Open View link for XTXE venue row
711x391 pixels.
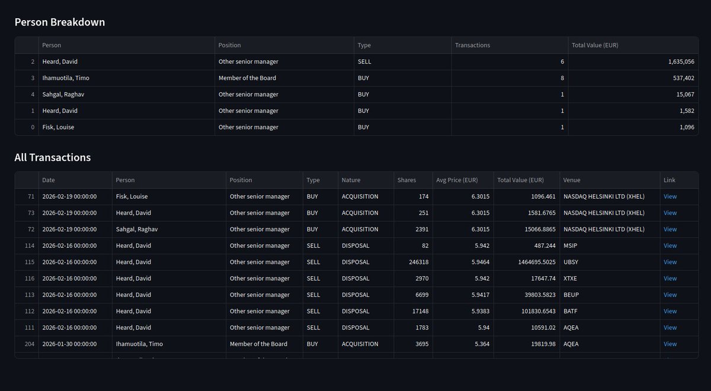pos(670,279)
